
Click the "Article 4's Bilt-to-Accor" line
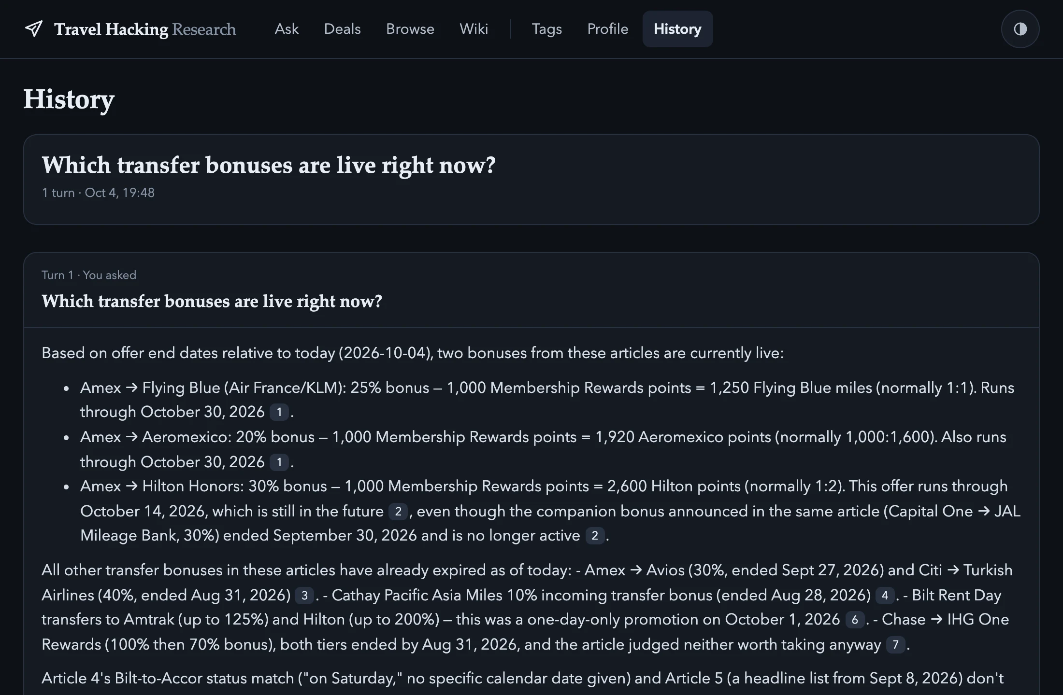pos(522,679)
